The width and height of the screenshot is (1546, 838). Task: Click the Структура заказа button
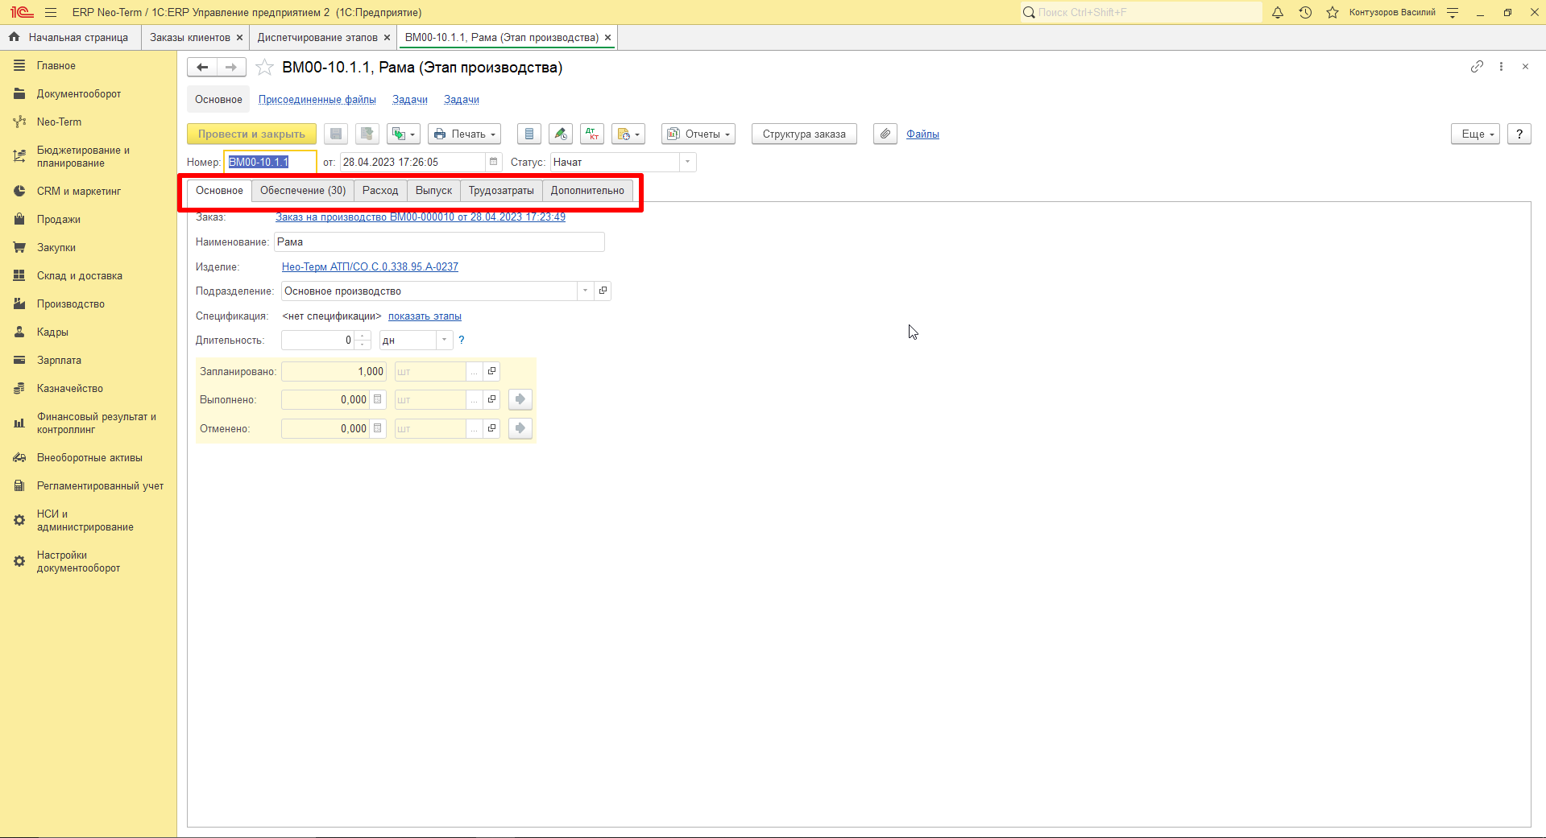point(804,134)
